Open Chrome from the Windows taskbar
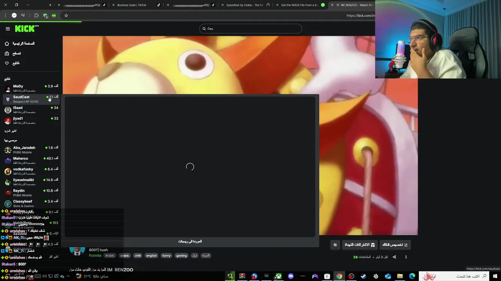The image size is (501, 281). point(339,276)
